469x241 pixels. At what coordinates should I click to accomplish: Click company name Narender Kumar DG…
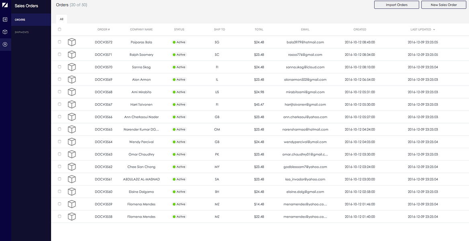pyautogui.click(x=141, y=129)
